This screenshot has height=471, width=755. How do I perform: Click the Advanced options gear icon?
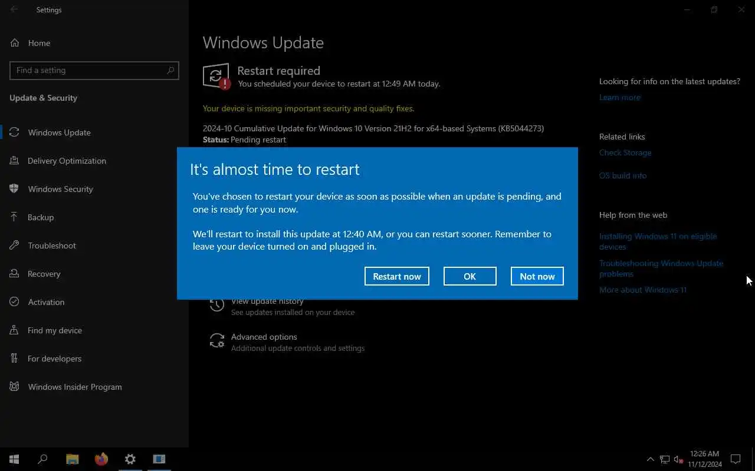[x=217, y=341]
